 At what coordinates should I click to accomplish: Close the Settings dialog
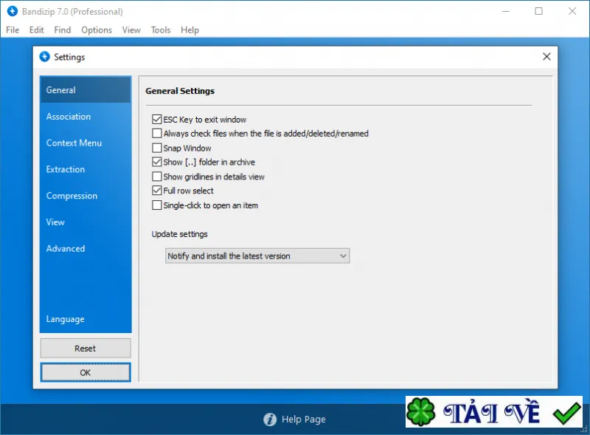coord(546,57)
